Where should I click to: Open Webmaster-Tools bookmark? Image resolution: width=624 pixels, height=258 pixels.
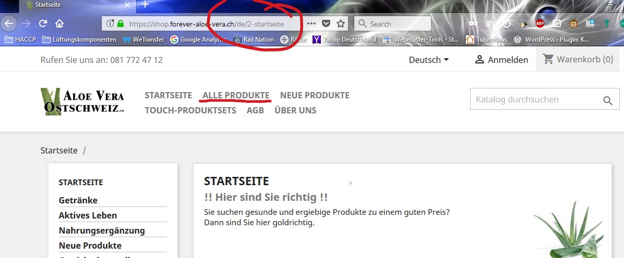point(421,40)
